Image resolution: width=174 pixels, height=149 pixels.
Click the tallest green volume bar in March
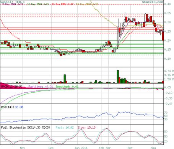tap(118, 77)
